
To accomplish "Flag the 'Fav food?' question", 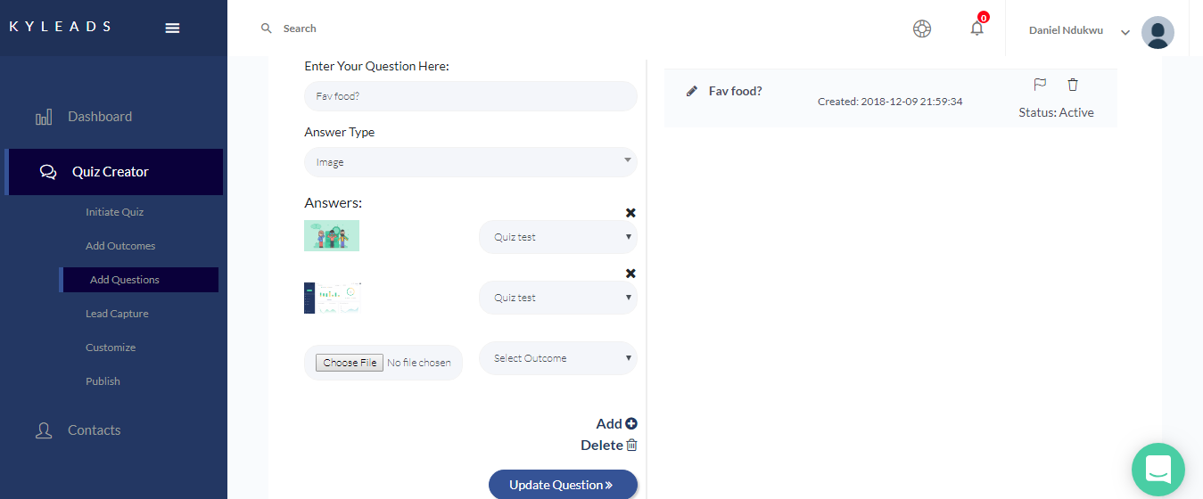I will pos(1040,85).
